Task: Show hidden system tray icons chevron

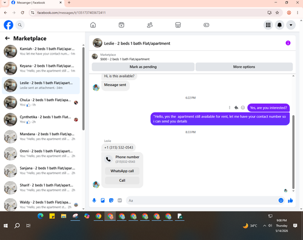Action: (264, 225)
